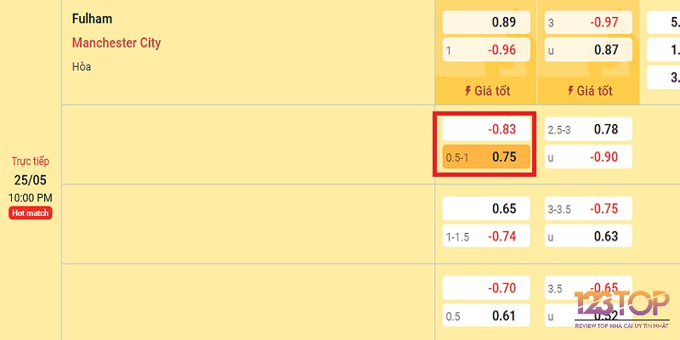This screenshot has height=340, width=680.
Task: Click the second Giá tốt lightning label
Action: pos(590,91)
